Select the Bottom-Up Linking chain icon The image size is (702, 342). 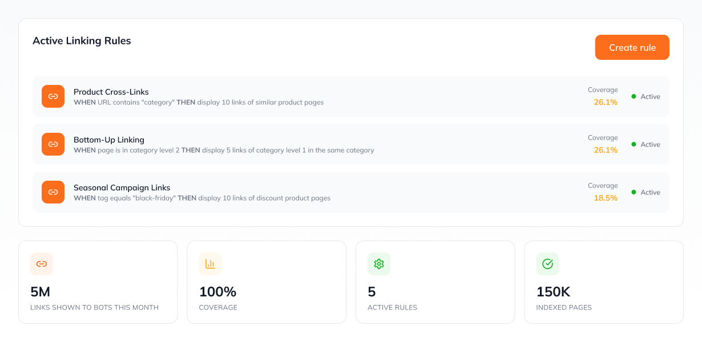pyautogui.click(x=53, y=144)
